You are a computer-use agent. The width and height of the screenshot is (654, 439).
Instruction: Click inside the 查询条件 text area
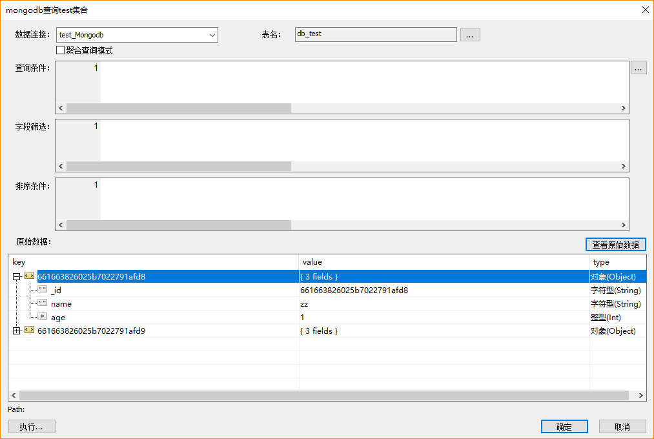tap(362, 82)
